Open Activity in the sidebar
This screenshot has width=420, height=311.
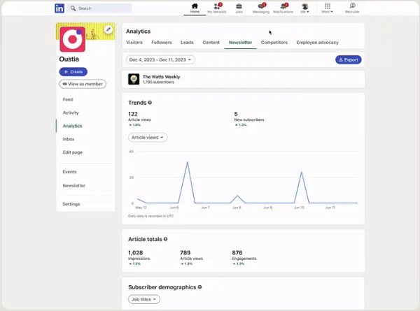click(x=71, y=113)
